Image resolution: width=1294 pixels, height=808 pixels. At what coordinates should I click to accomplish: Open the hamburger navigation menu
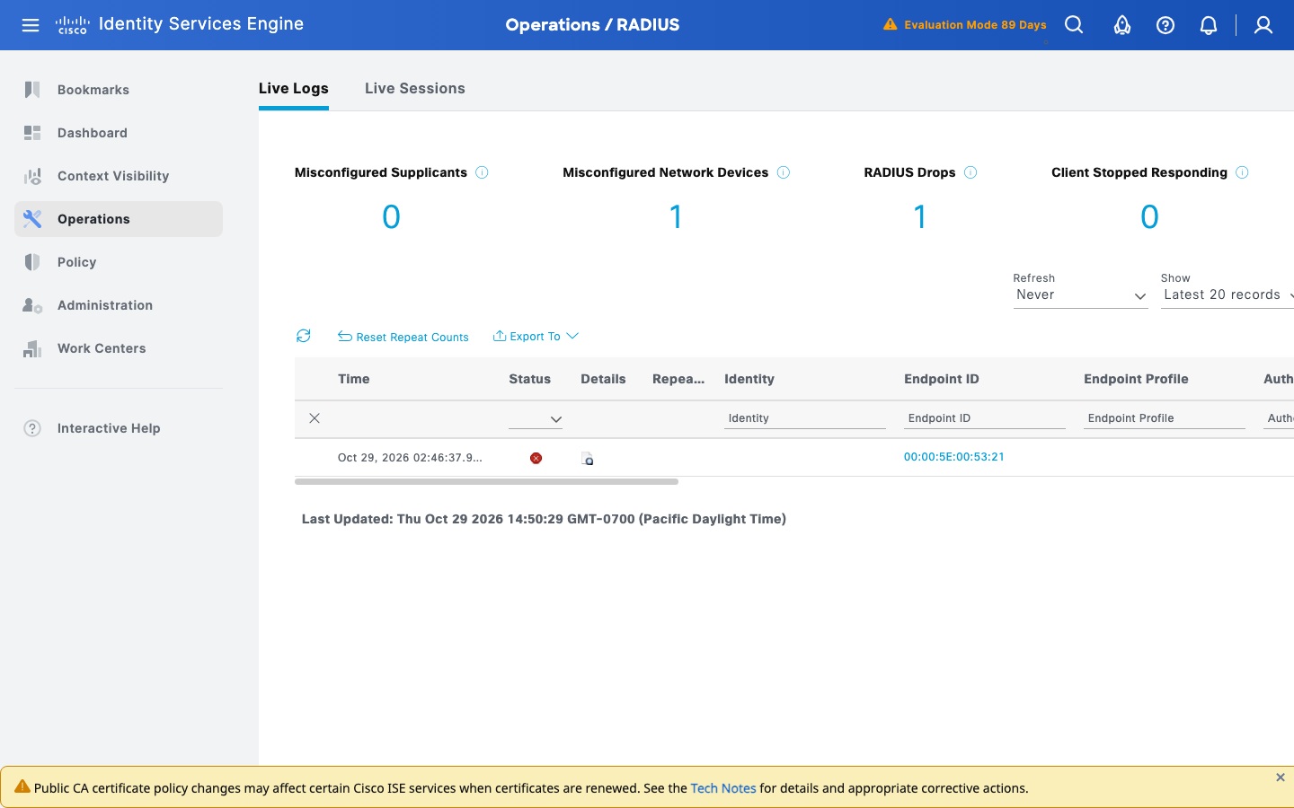coord(31,25)
